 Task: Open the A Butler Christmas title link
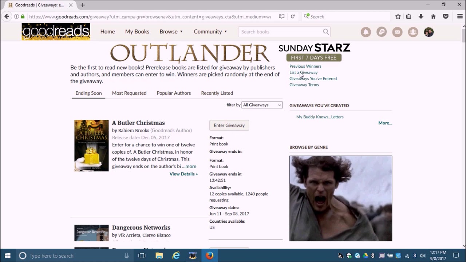click(x=138, y=123)
